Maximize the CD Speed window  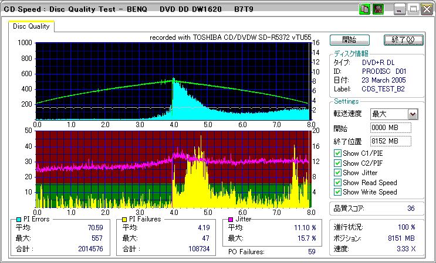[x=413, y=9]
